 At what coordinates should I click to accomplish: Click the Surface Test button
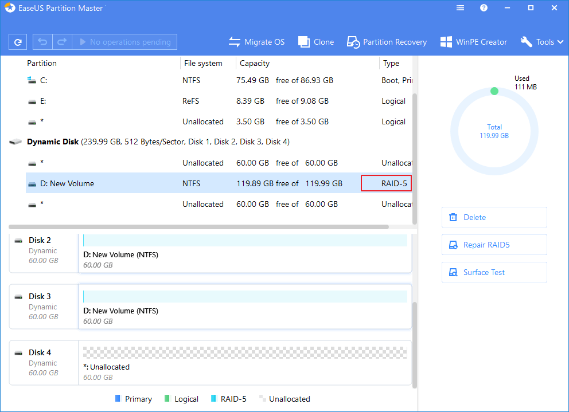click(494, 272)
